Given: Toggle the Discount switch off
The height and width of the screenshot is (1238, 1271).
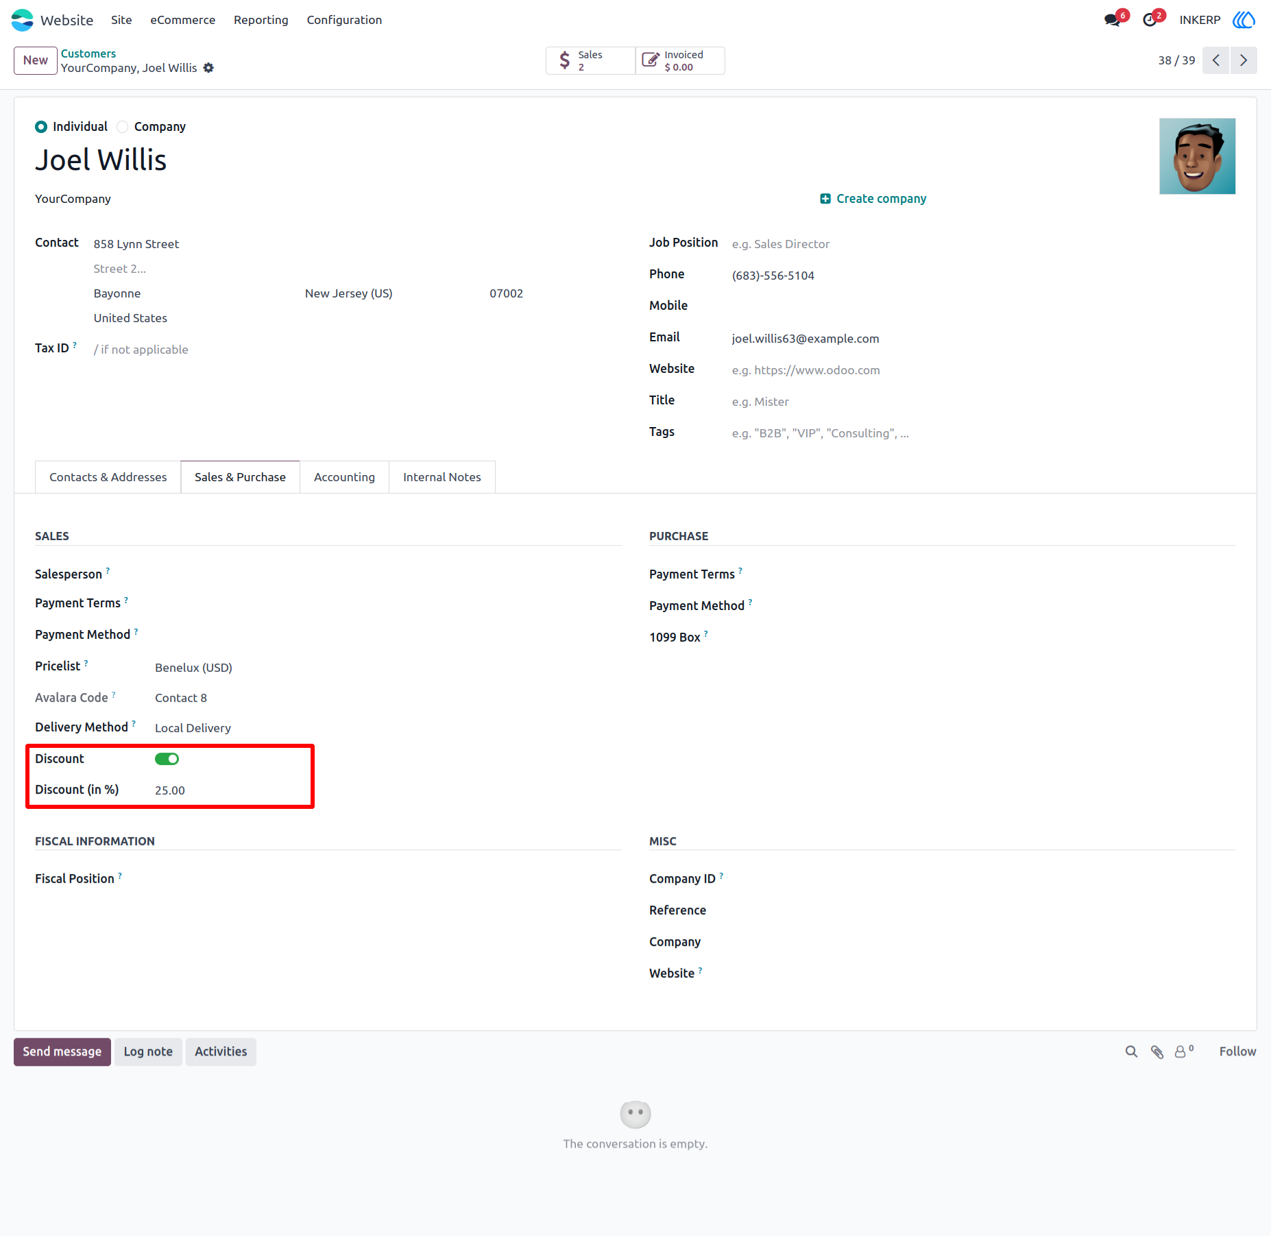Looking at the screenshot, I should click(167, 759).
